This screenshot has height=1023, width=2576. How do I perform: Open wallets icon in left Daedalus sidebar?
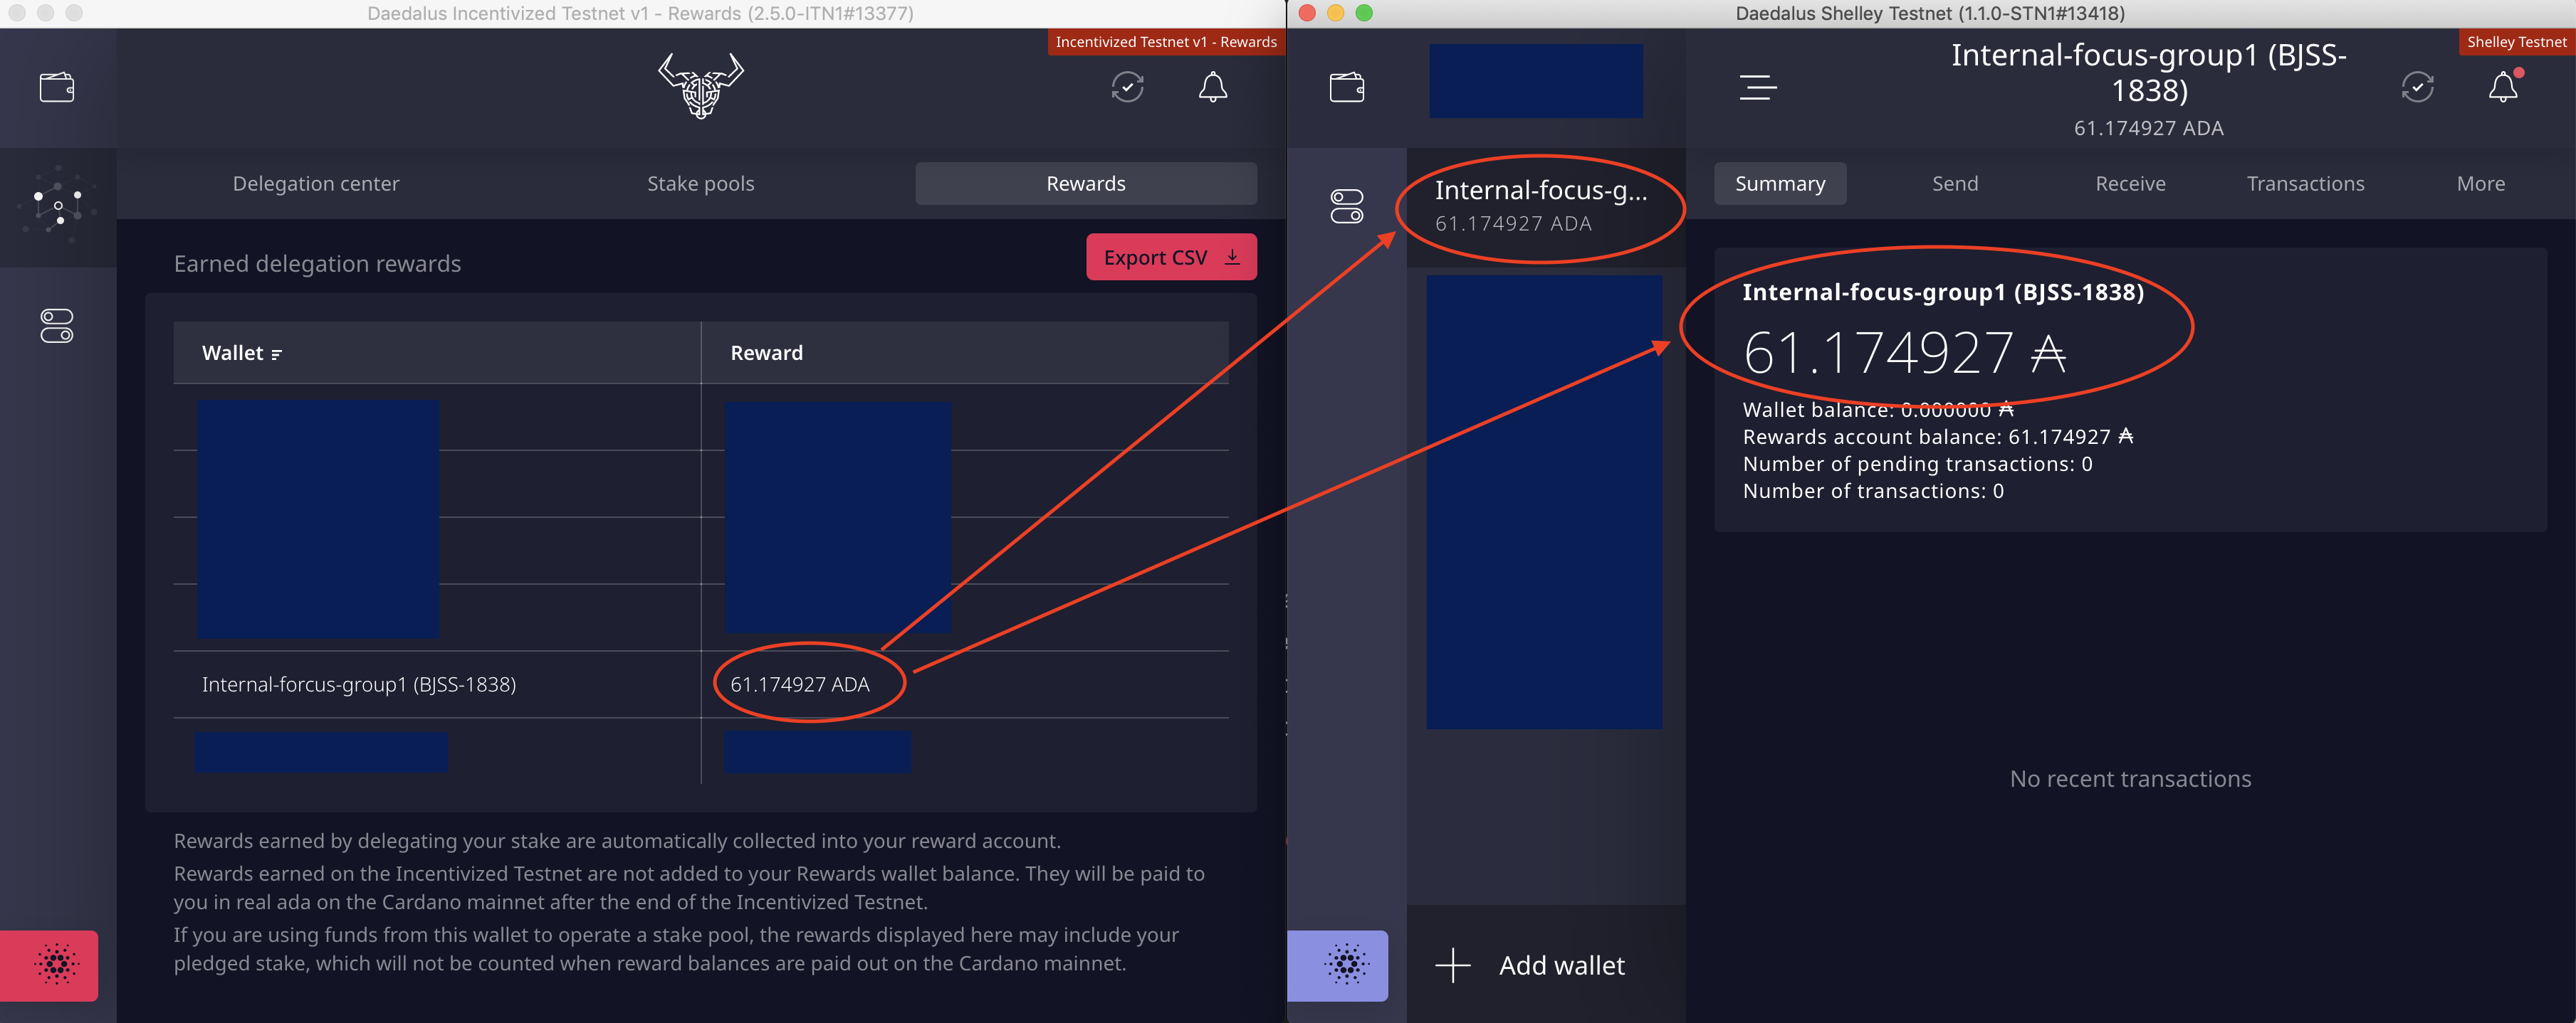57,88
